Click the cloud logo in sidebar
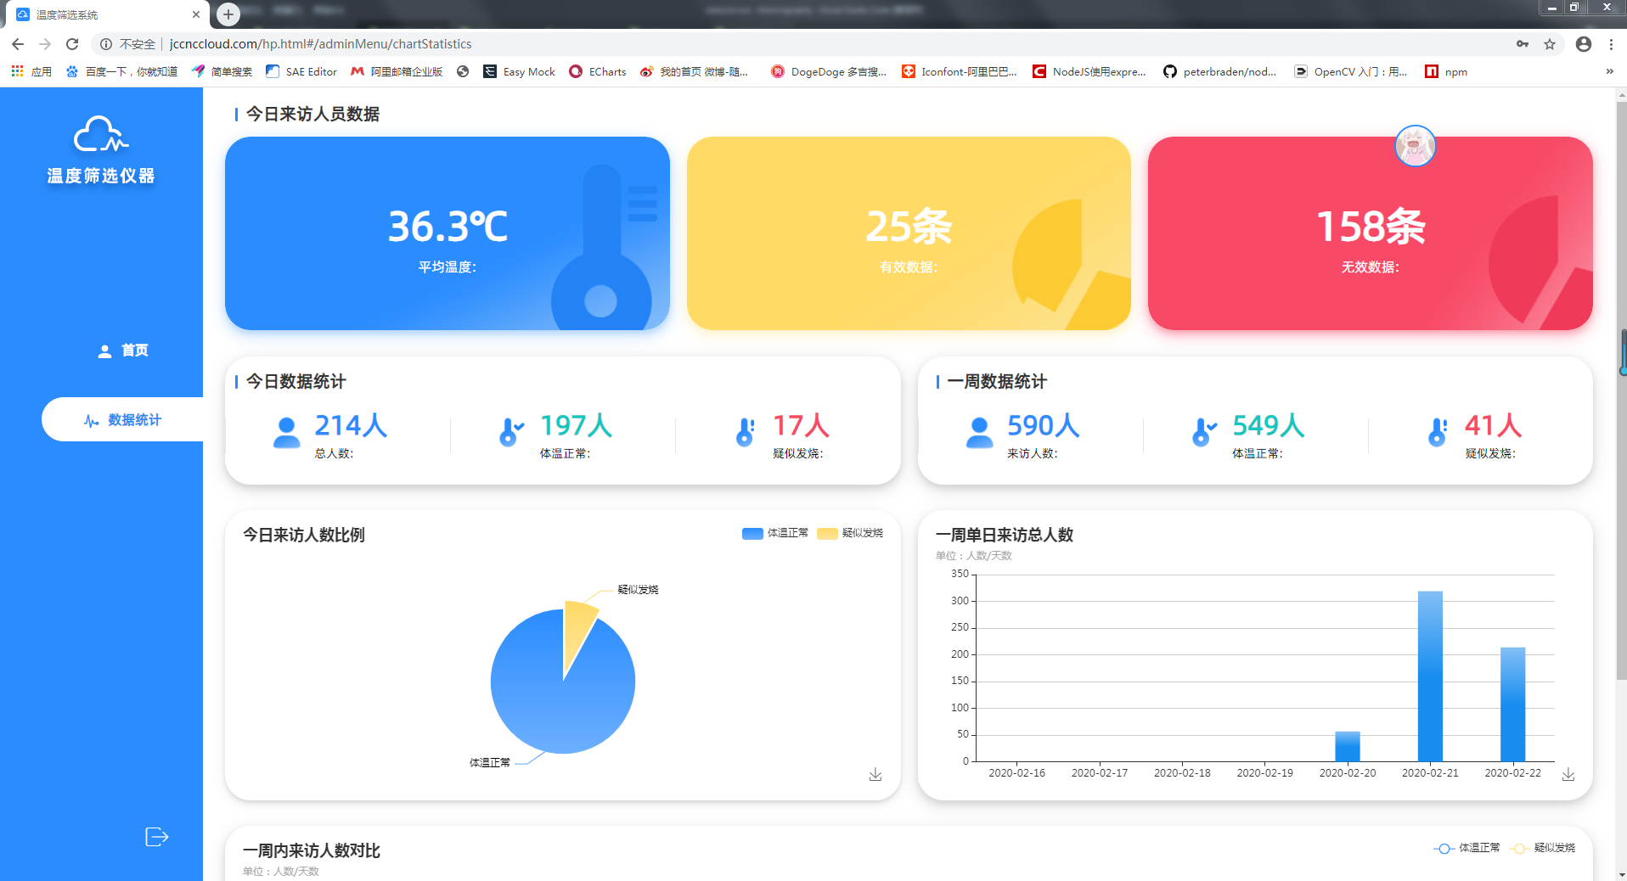The height and width of the screenshot is (881, 1627). coord(101,135)
